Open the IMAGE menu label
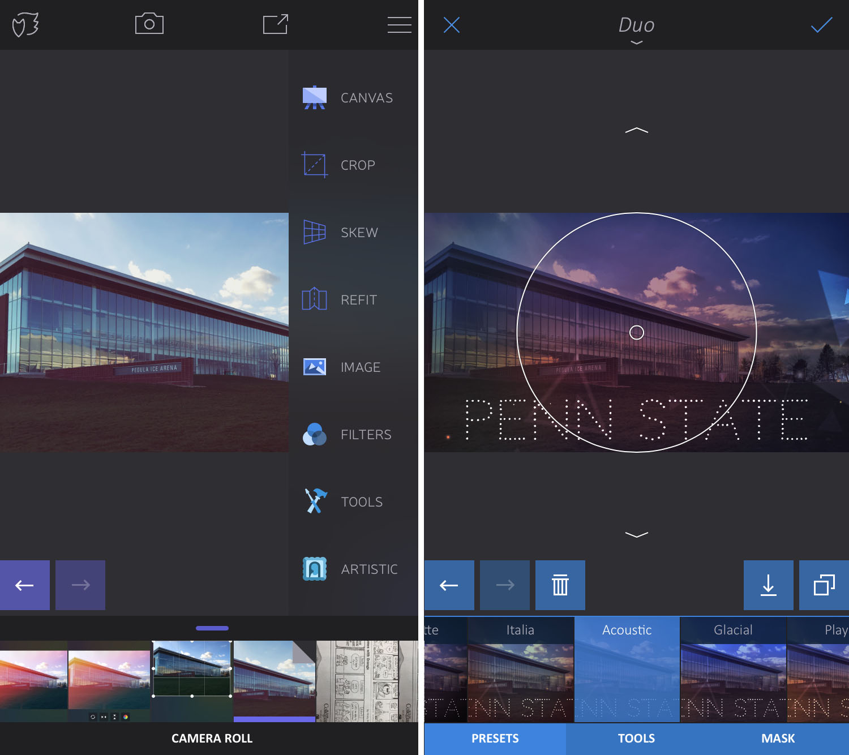Image resolution: width=849 pixels, height=755 pixels. coord(361,367)
